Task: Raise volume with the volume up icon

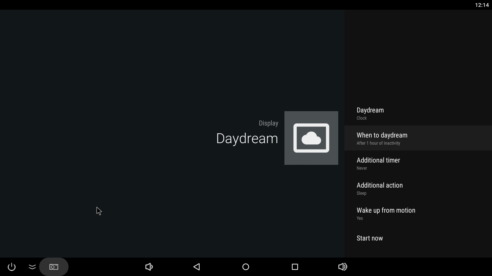Action: [x=343, y=267]
